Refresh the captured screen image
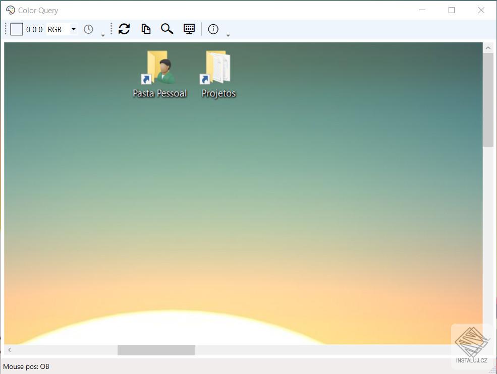 tap(124, 29)
